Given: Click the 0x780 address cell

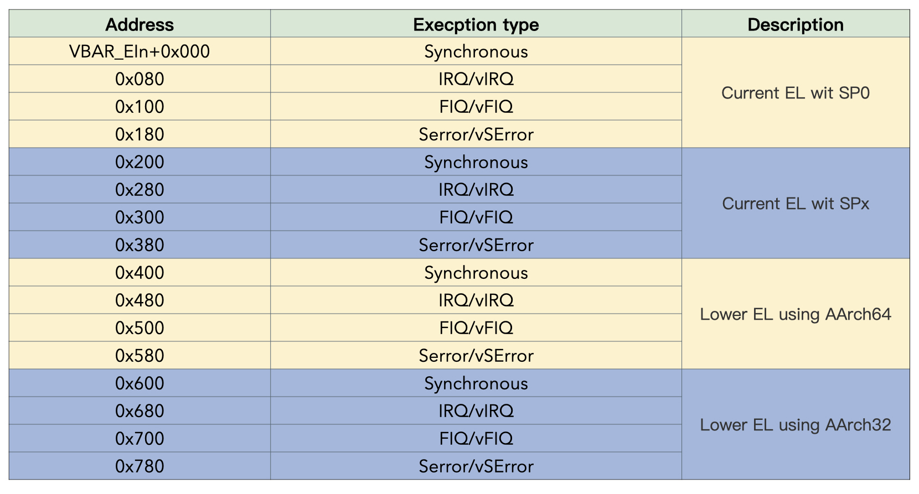Looking at the screenshot, I should point(140,466).
